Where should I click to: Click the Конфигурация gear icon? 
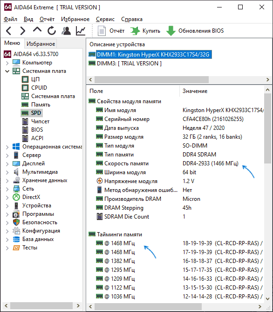coord(16,231)
